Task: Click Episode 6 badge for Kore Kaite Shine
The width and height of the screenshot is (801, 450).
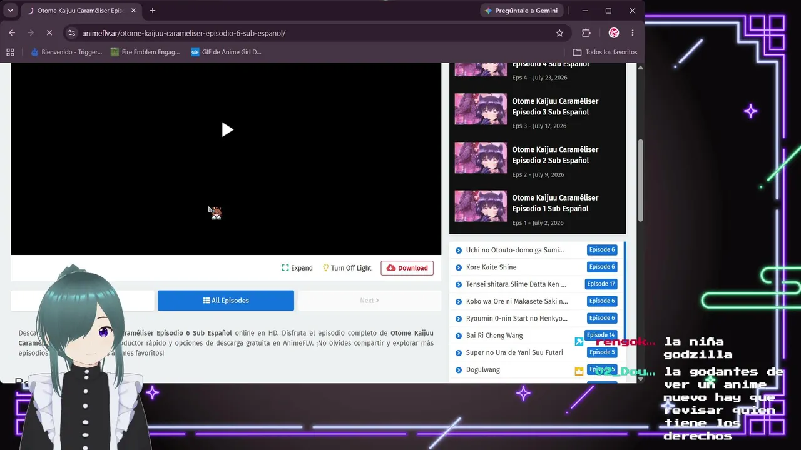Action: 602,267
